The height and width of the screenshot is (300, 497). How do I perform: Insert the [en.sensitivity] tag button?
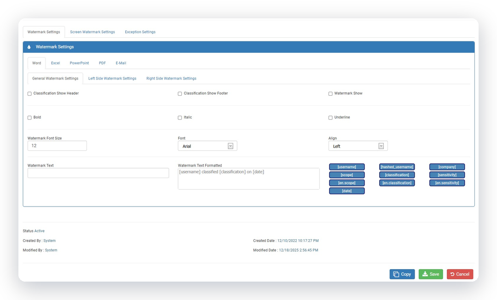tap(447, 183)
